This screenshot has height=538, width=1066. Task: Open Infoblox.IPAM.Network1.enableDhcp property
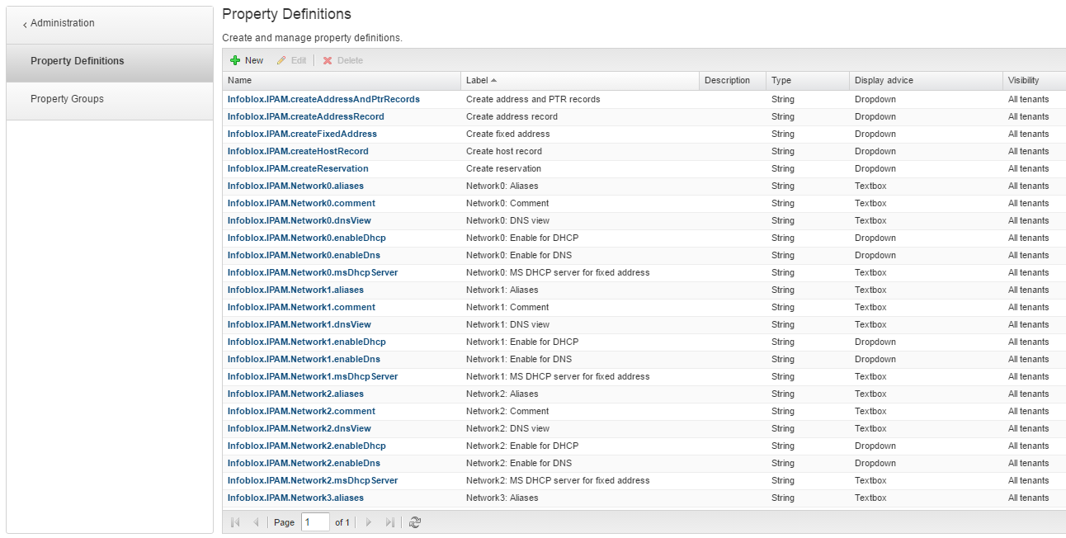307,342
